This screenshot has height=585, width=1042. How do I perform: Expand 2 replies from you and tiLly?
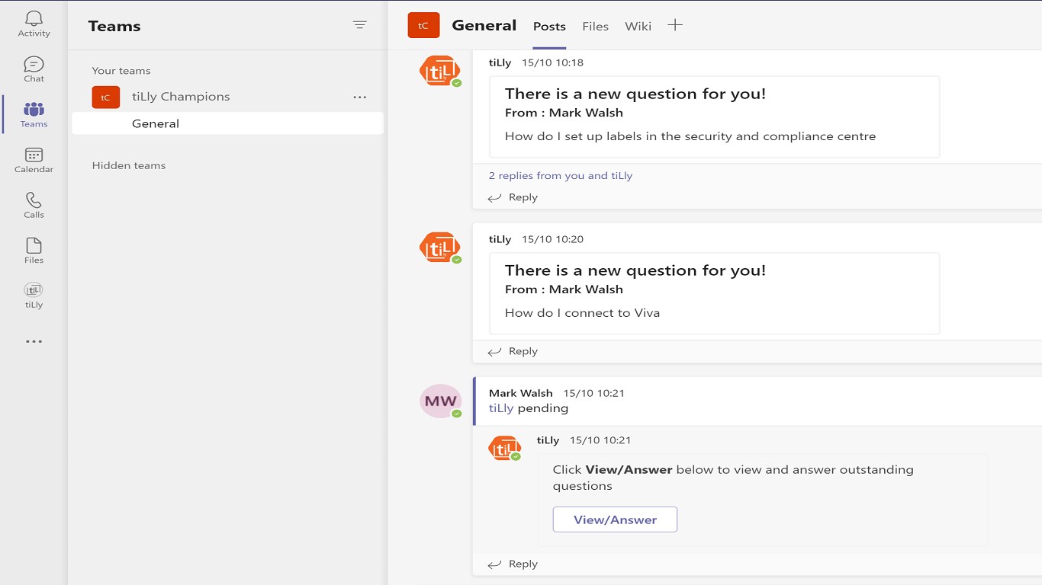[561, 176]
